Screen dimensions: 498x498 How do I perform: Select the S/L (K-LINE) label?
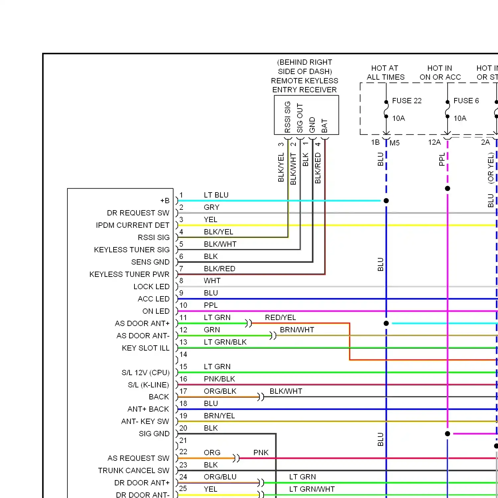point(148,385)
